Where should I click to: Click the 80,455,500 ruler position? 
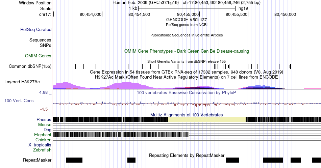(x=237, y=14)
